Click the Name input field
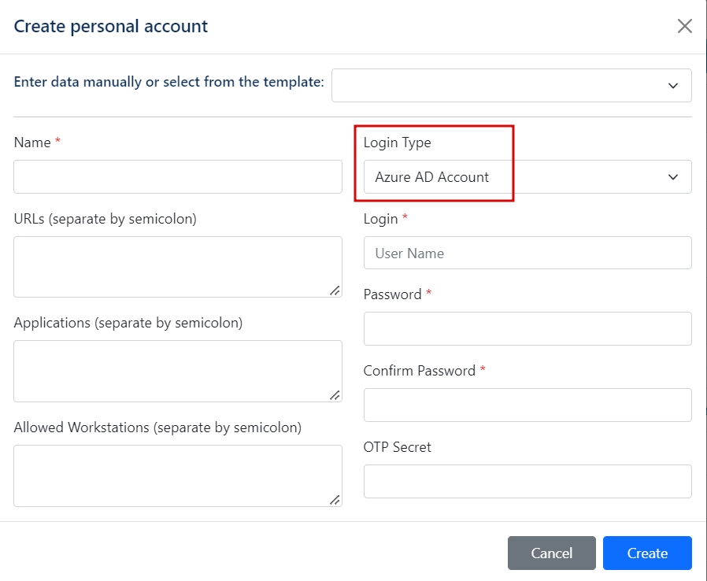Image resolution: width=707 pixels, height=581 pixels. tap(178, 177)
